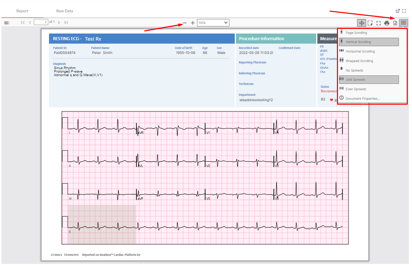Toggle the sidebar thumbnails panel icon

[x=7, y=23]
